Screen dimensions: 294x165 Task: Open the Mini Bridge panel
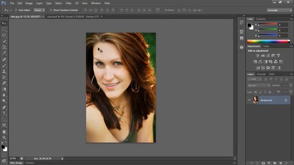(16, 163)
